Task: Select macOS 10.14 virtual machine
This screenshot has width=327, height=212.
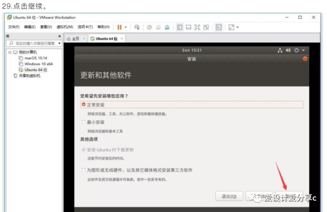Action: point(36,58)
